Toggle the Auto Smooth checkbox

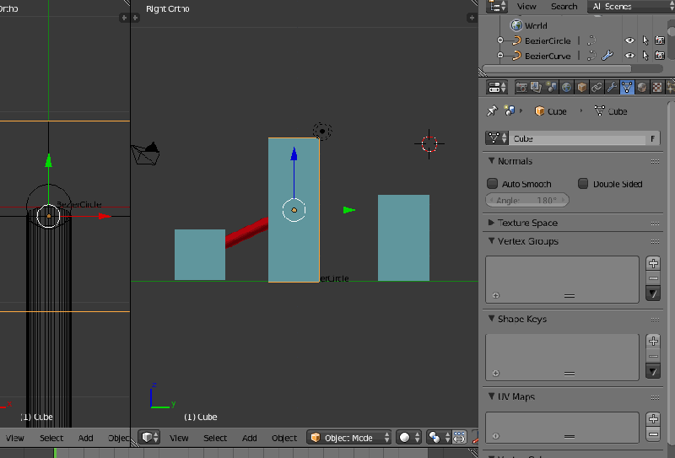pyautogui.click(x=492, y=184)
